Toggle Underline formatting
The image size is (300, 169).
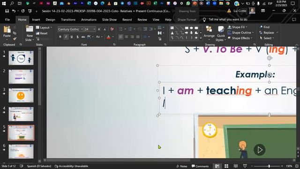pyautogui.click(x=72, y=37)
